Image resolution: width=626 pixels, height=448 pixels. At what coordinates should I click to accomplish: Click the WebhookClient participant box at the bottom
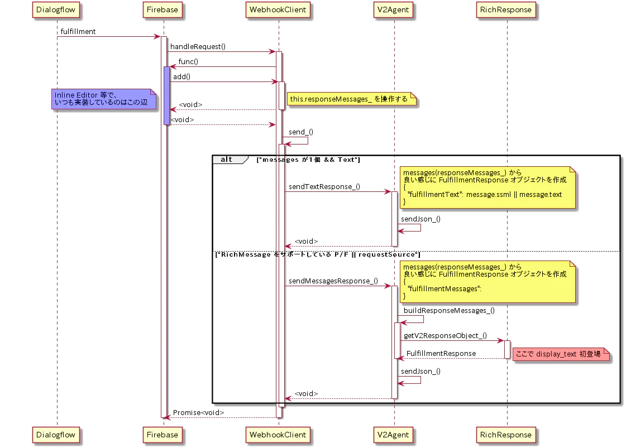(x=278, y=435)
